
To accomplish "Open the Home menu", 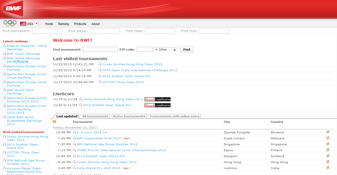I will (x=49, y=24).
